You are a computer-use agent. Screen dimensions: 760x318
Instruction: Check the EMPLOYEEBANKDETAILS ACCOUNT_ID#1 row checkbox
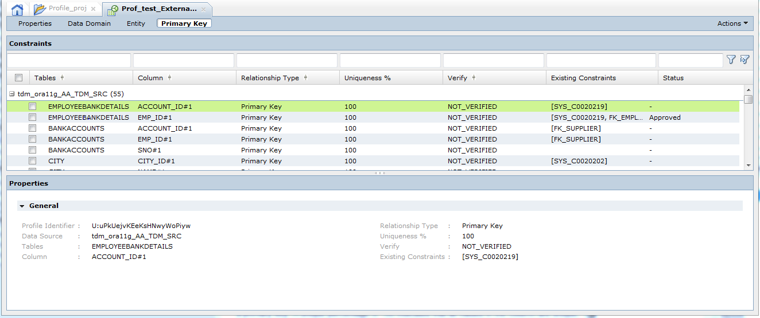33,107
